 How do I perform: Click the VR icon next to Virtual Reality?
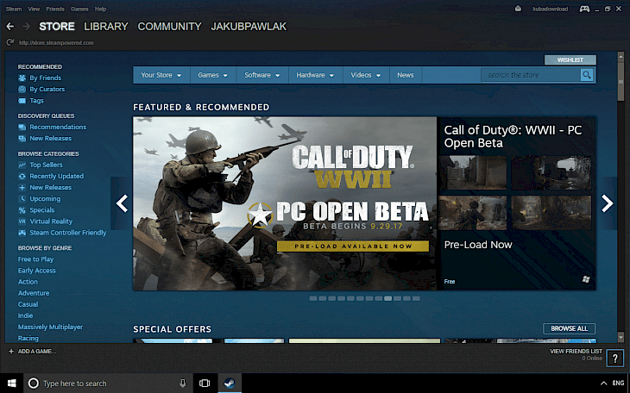[22, 221]
